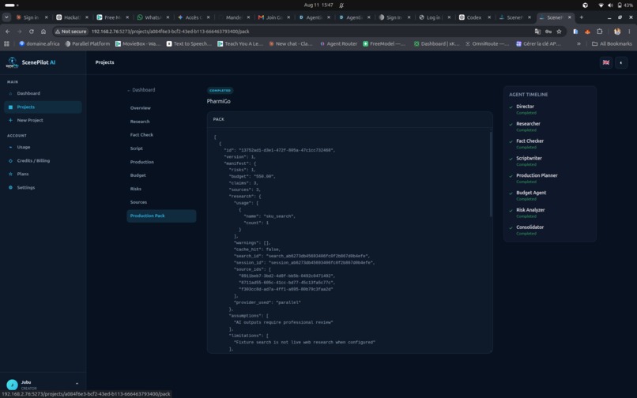Open the domaine.africa bookmark

[x=39, y=43]
